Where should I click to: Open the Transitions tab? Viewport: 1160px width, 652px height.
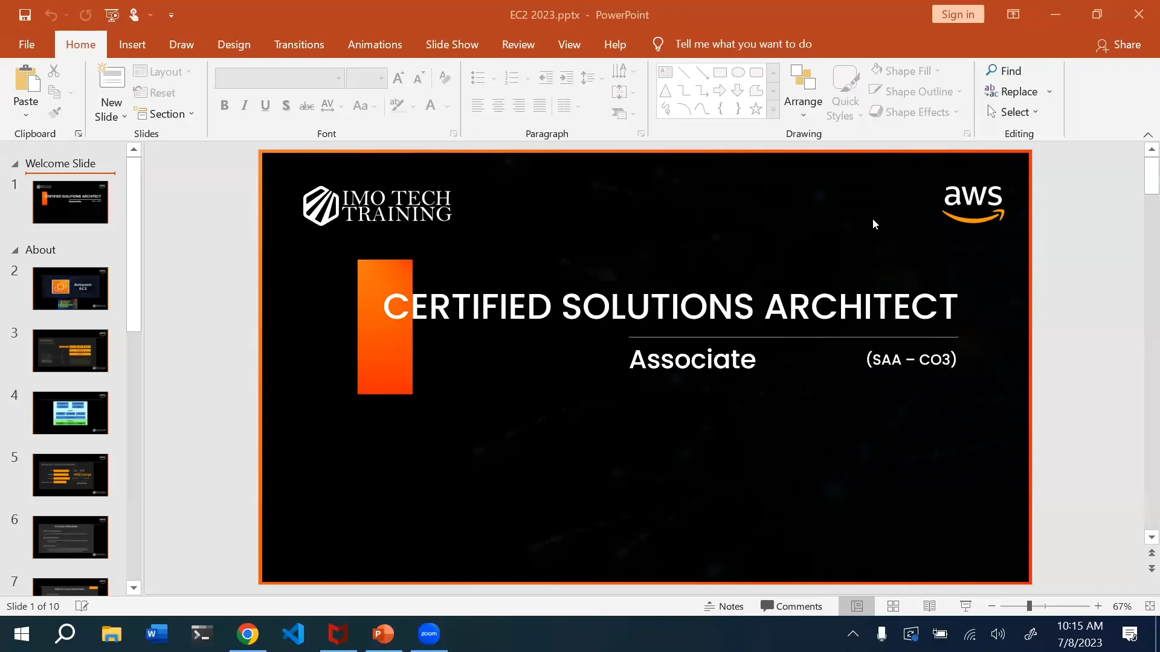(298, 44)
